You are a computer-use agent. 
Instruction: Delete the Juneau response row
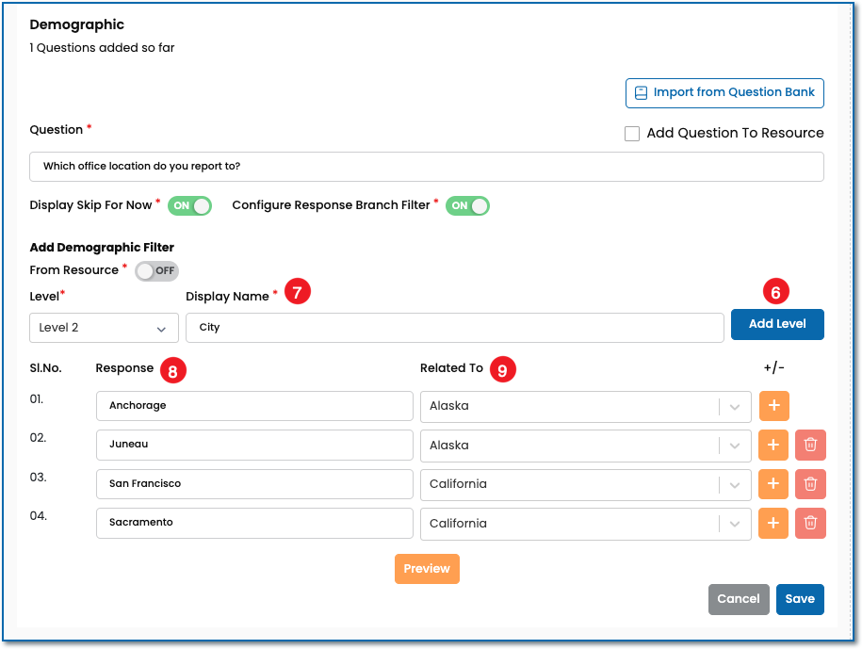810,445
